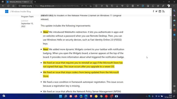Click the 'Program Team' author text
Screen dimensions: 177x99
[27, 16]
